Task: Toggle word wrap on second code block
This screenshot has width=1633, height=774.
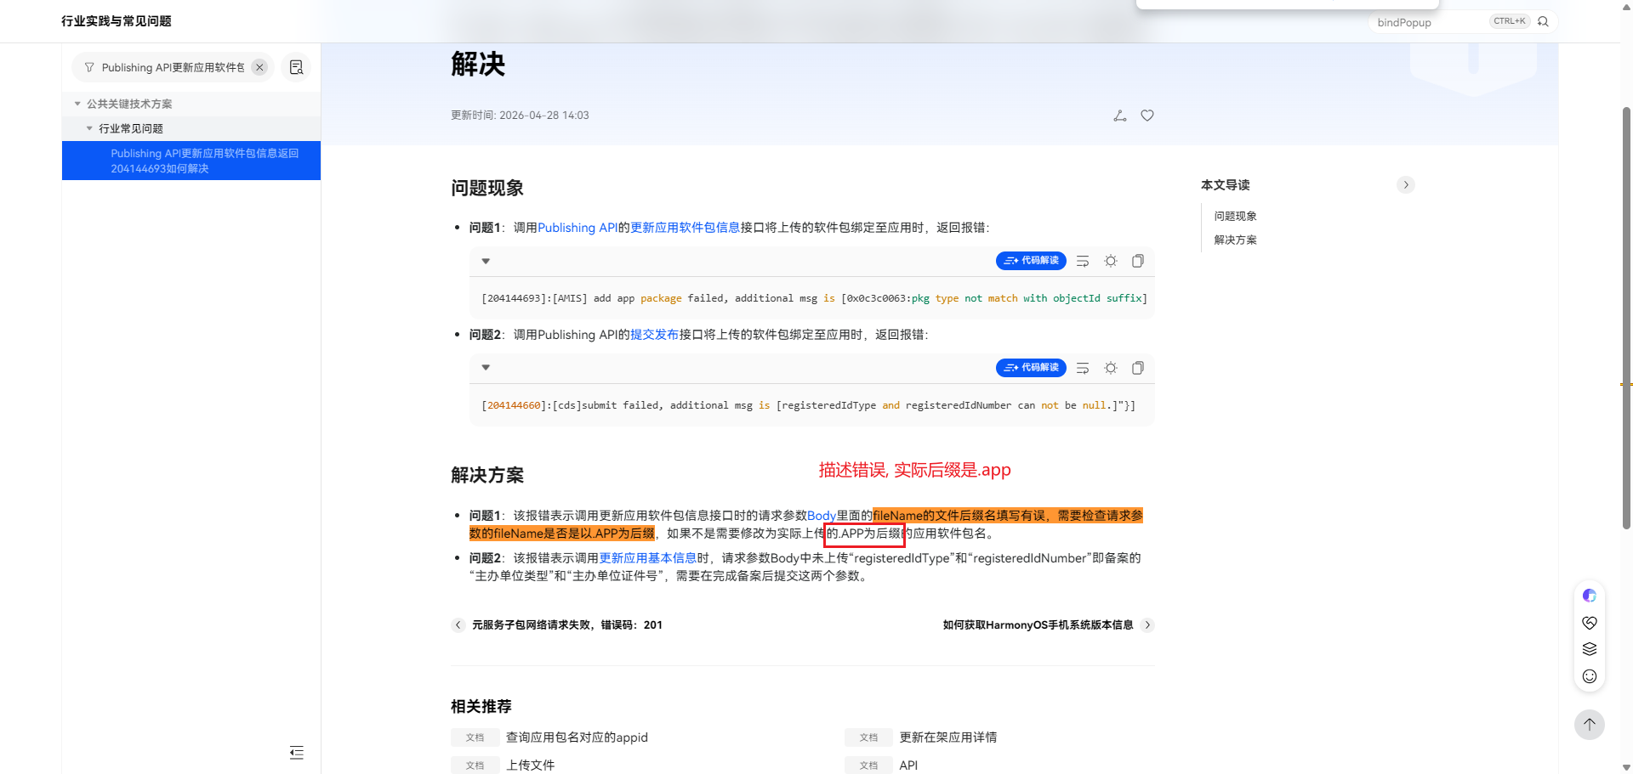Action: [1083, 368]
